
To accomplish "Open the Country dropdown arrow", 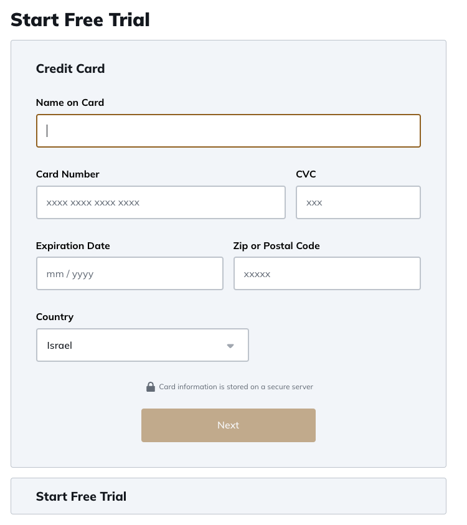I will click(x=230, y=346).
